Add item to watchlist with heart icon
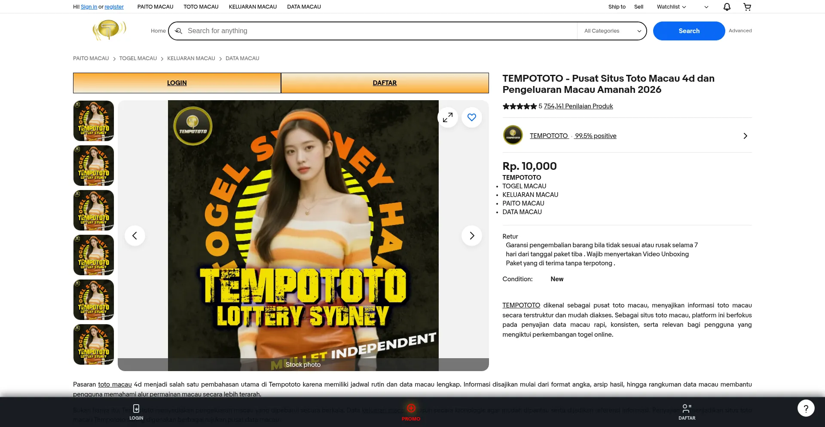The height and width of the screenshot is (427, 825). pos(472,117)
